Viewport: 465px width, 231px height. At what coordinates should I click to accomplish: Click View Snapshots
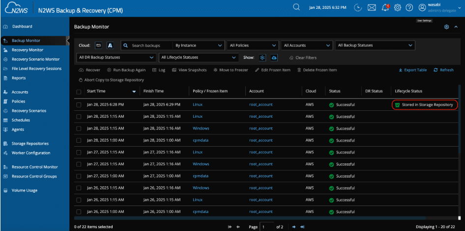[189, 70]
